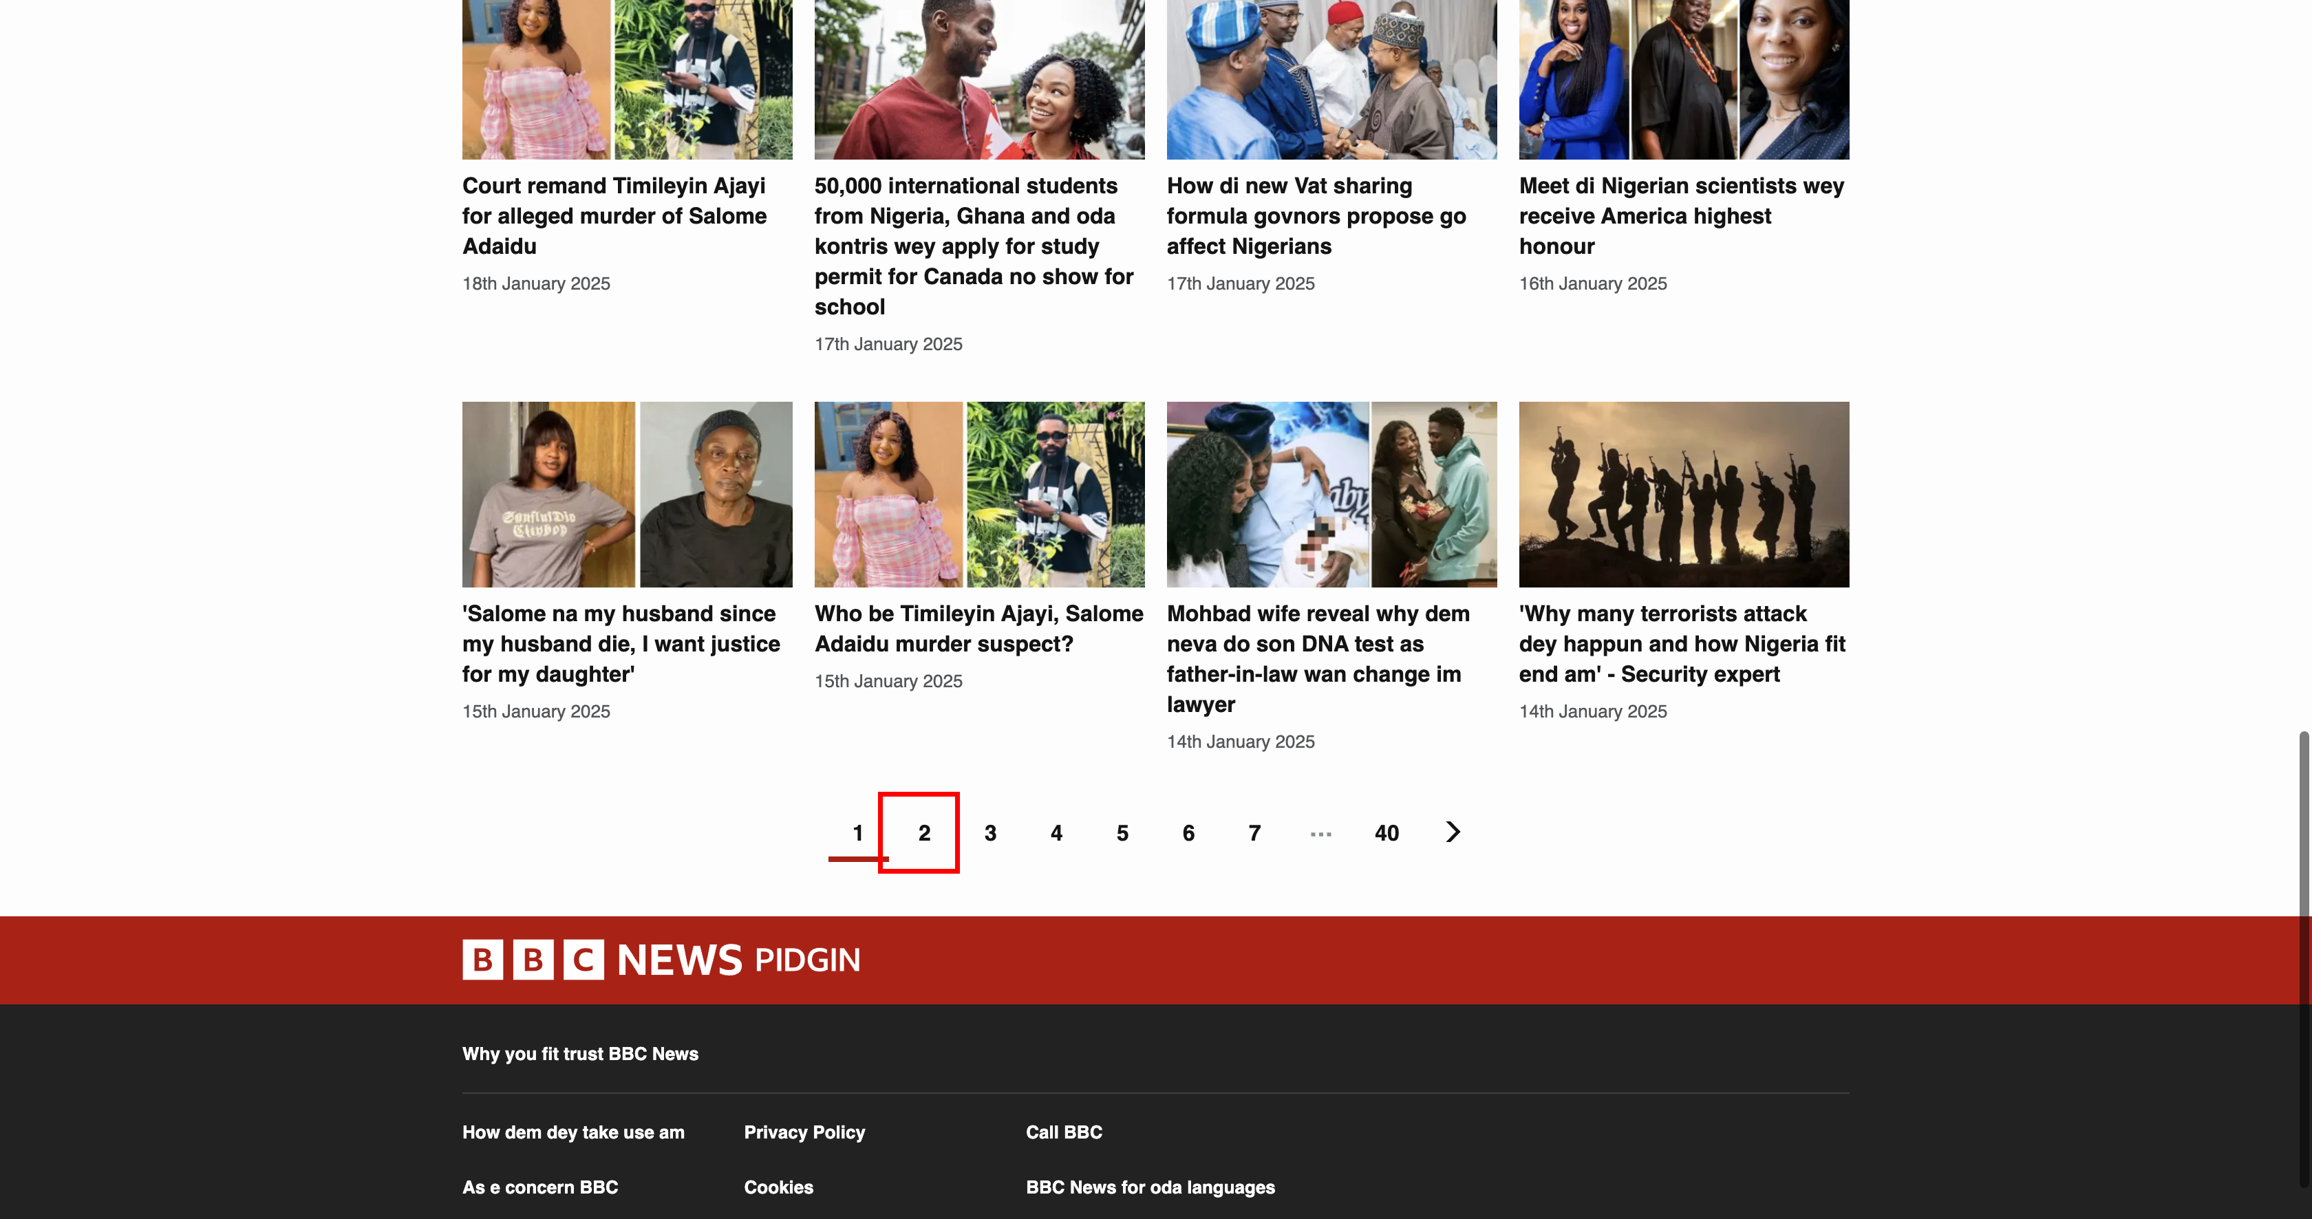Read Court remand Timileyin Ajayi article
This screenshot has width=2312, height=1219.
click(x=614, y=216)
